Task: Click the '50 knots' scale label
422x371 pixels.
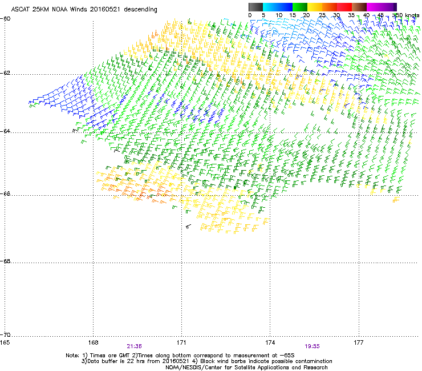Action: 407,15
